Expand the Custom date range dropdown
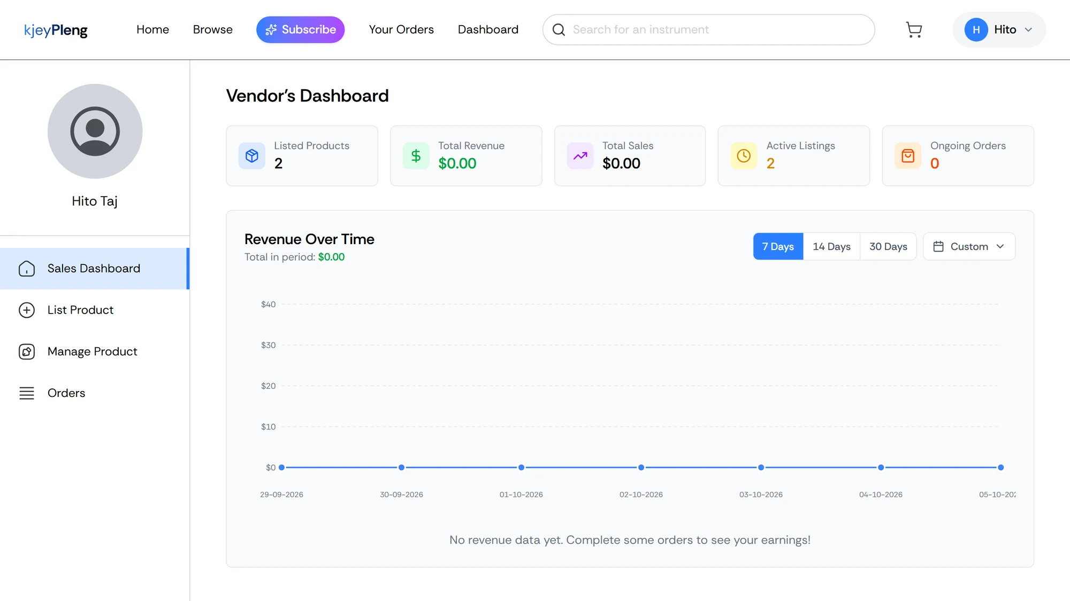 tap(969, 246)
